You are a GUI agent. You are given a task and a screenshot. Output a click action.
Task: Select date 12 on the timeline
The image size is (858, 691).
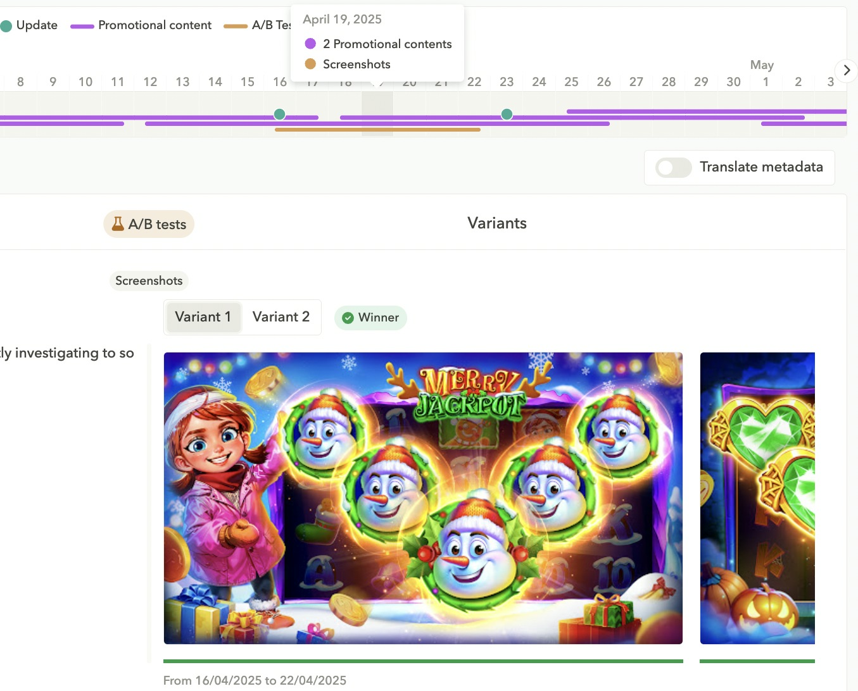(150, 82)
